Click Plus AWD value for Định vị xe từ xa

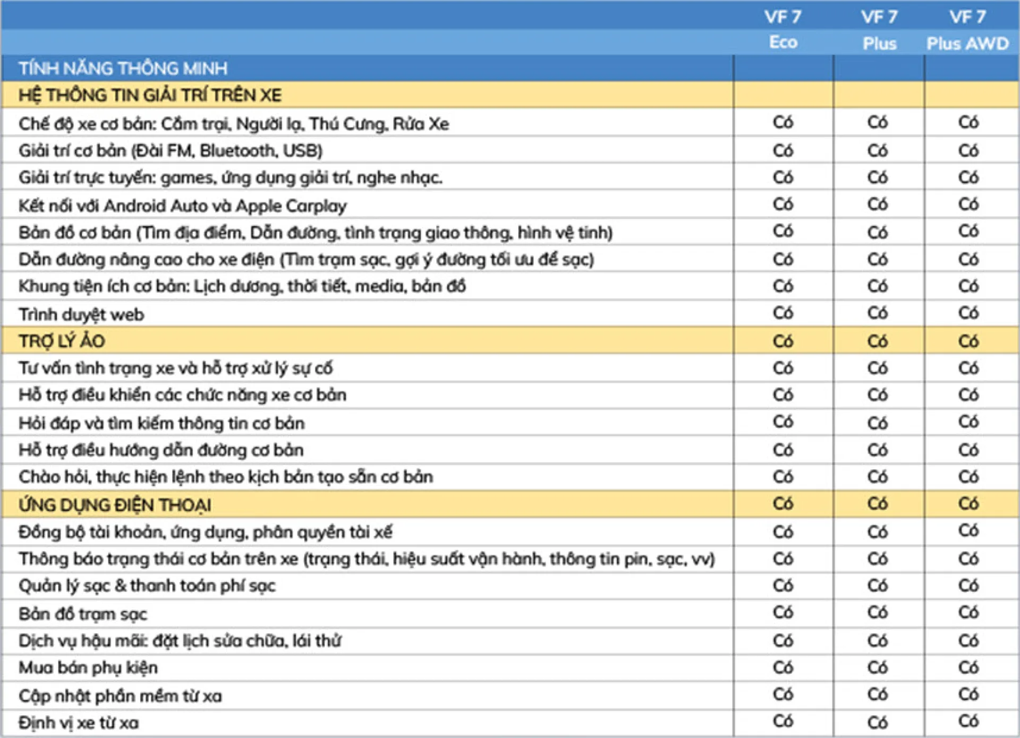(x=968, y=721)
